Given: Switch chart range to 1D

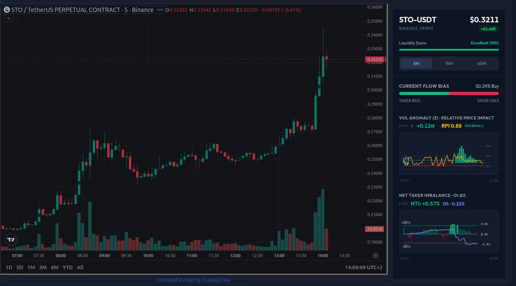Looking at the screenshot, I should coord(9,267).
